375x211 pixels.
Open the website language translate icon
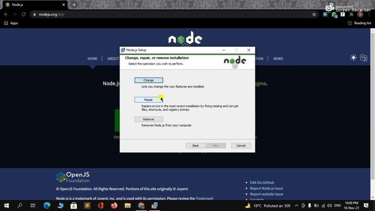coord(364,57)
